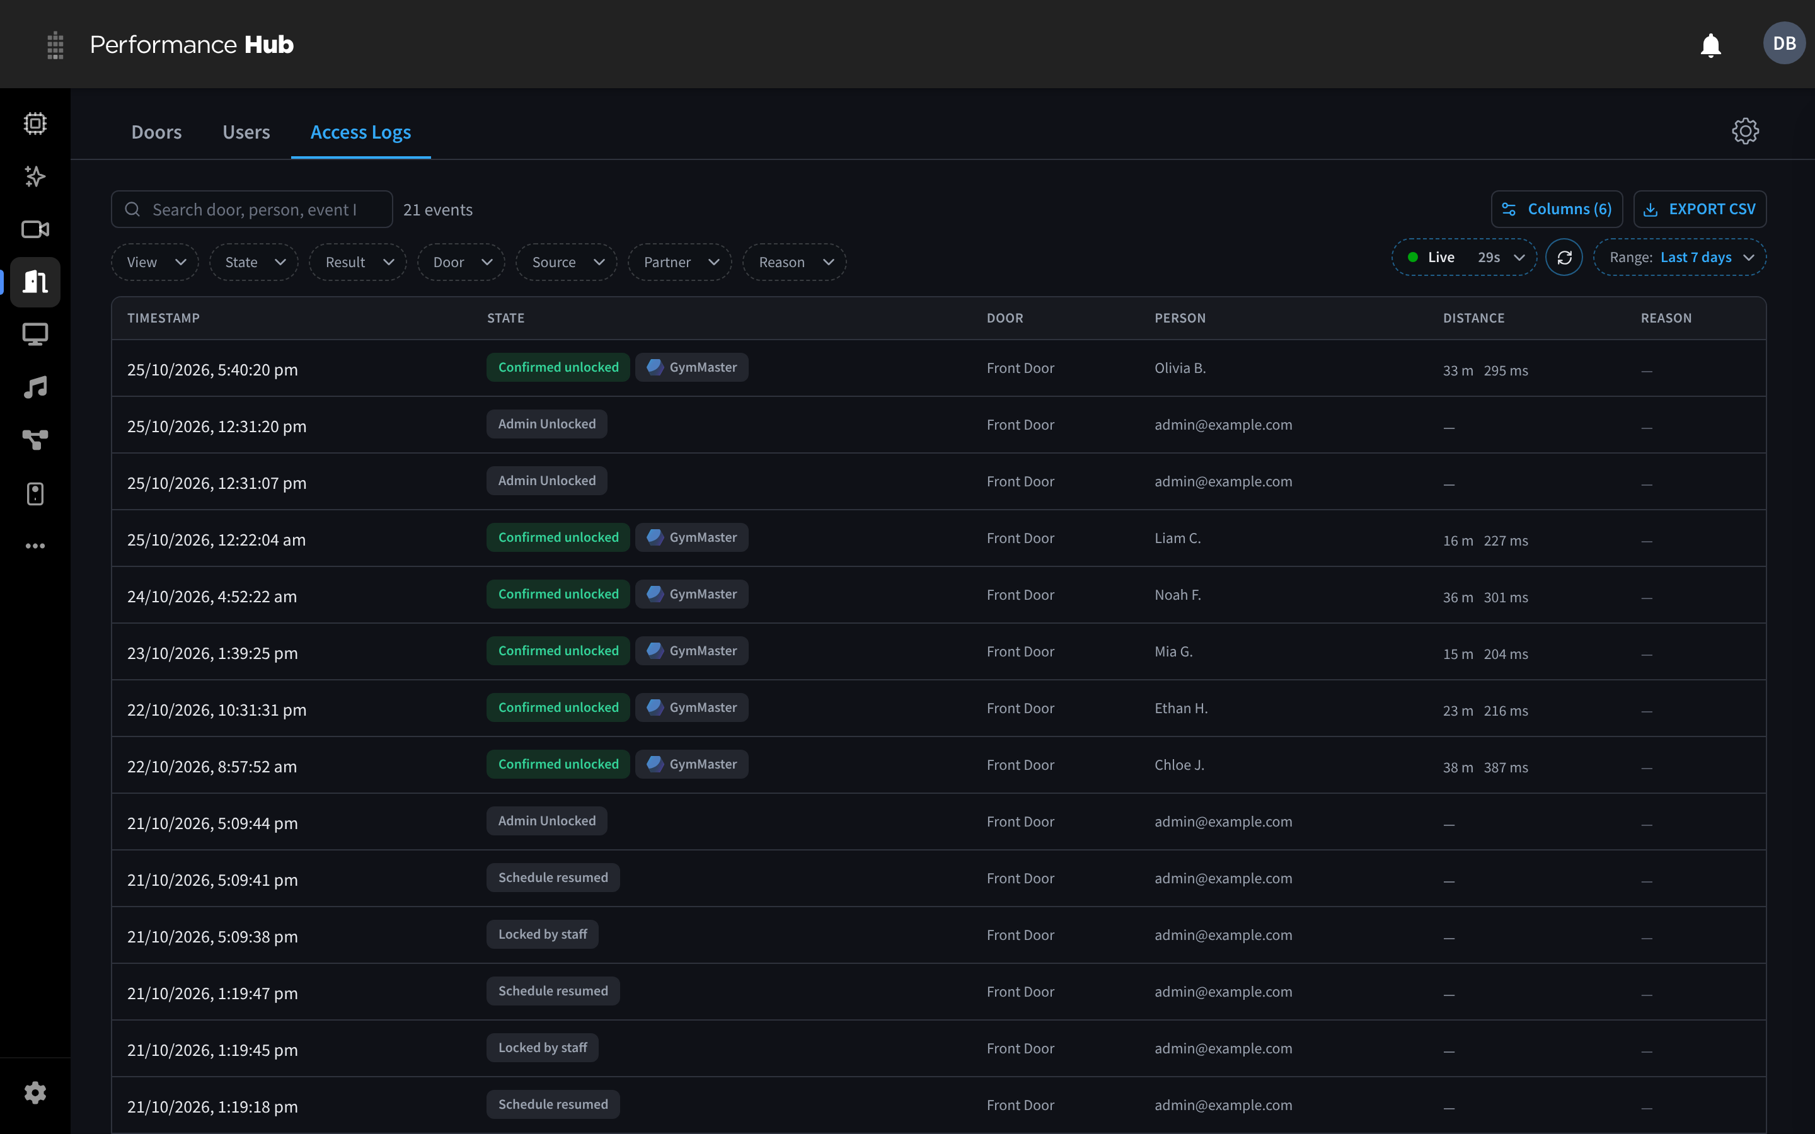The height and width of the screenshot is (1134, 1815).
Task: Open the camera sidebar icon
Action: tap(35, 229)
